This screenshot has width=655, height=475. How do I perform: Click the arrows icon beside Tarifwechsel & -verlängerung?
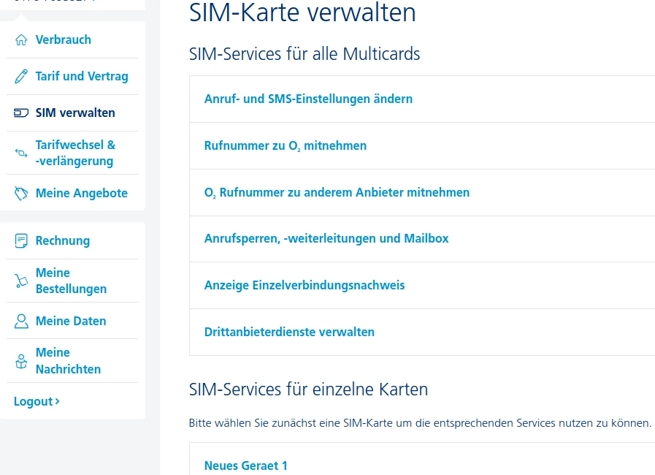[x=21, y=153]
